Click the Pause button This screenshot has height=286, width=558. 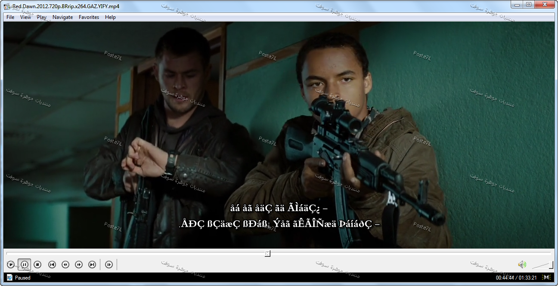25,264
